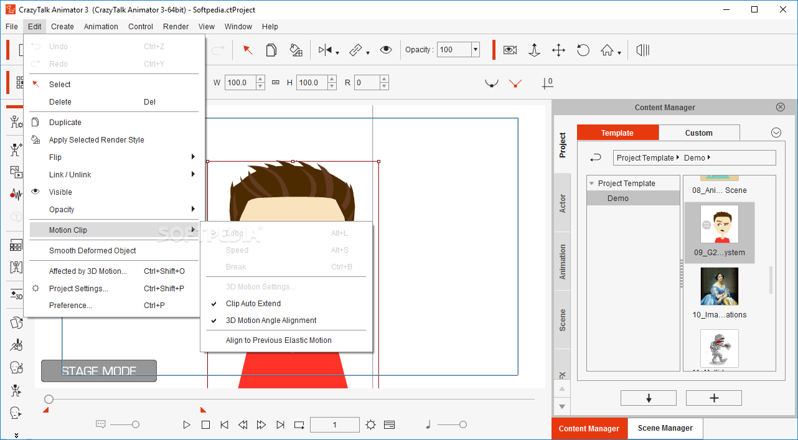Viewport: 798px width, 440px height.
Task: Switch to the Actor vertical tab
Action: 563,204
